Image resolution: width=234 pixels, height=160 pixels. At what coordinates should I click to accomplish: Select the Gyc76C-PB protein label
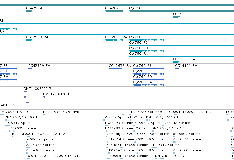coord(142,66)
